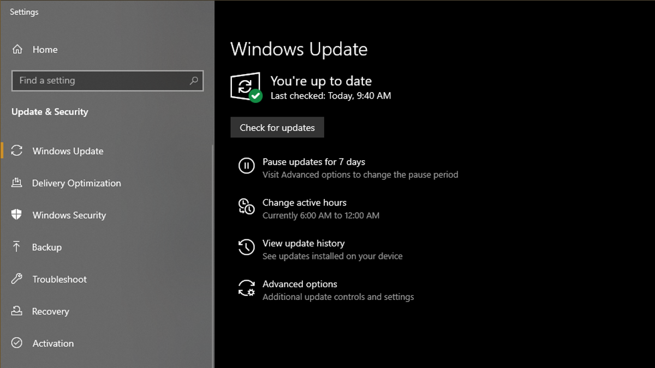Screen dimensions: 655x368
Task: Open Change active hours
Action: click(305, 202)
